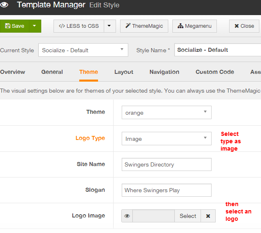Open the Logo Type dropdown
This screenshot has width=261, height=233.
(166, 139)
